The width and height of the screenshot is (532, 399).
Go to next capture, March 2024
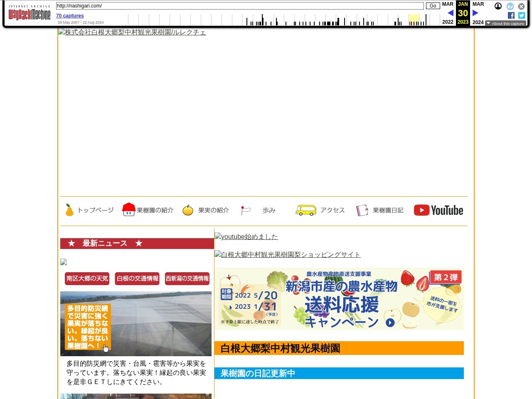[x=475, y=13]
